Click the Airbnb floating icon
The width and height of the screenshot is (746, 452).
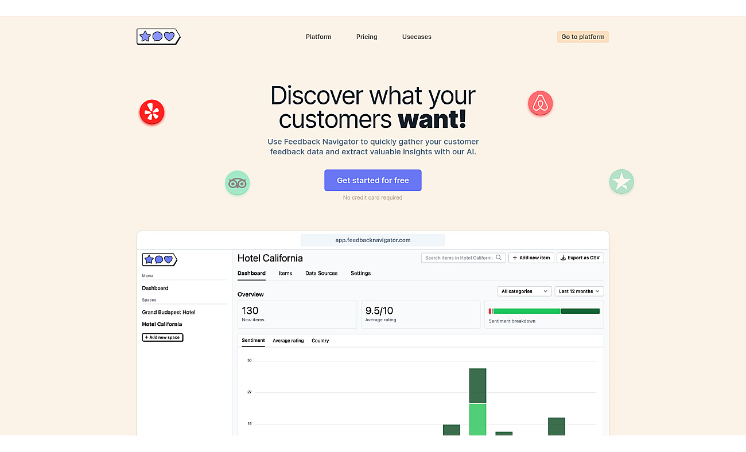(540, 103)
